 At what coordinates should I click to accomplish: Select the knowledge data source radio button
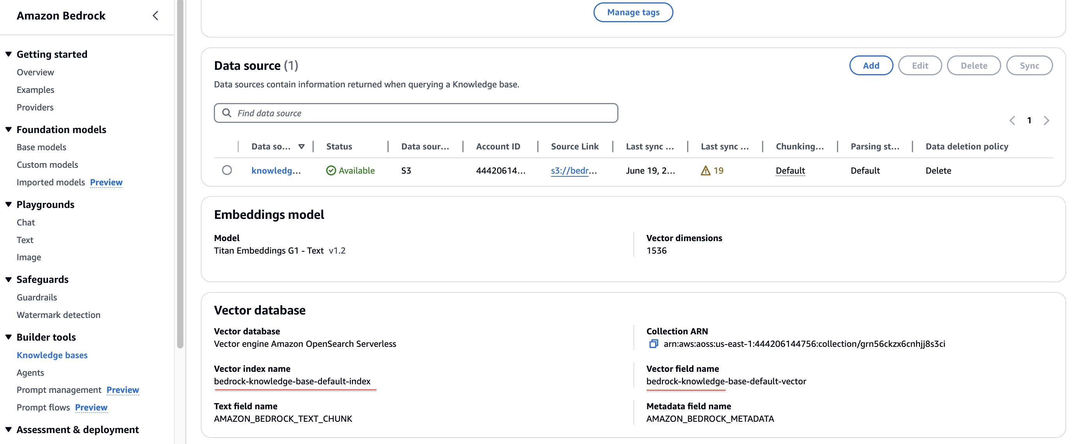point(227,170)
